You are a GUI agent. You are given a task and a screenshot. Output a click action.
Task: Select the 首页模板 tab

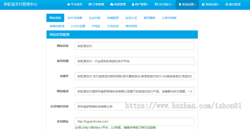(149, 18)
